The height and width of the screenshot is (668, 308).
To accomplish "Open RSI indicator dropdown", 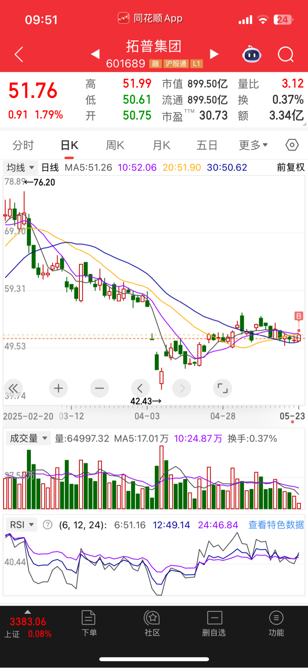I will click(22, 525).
